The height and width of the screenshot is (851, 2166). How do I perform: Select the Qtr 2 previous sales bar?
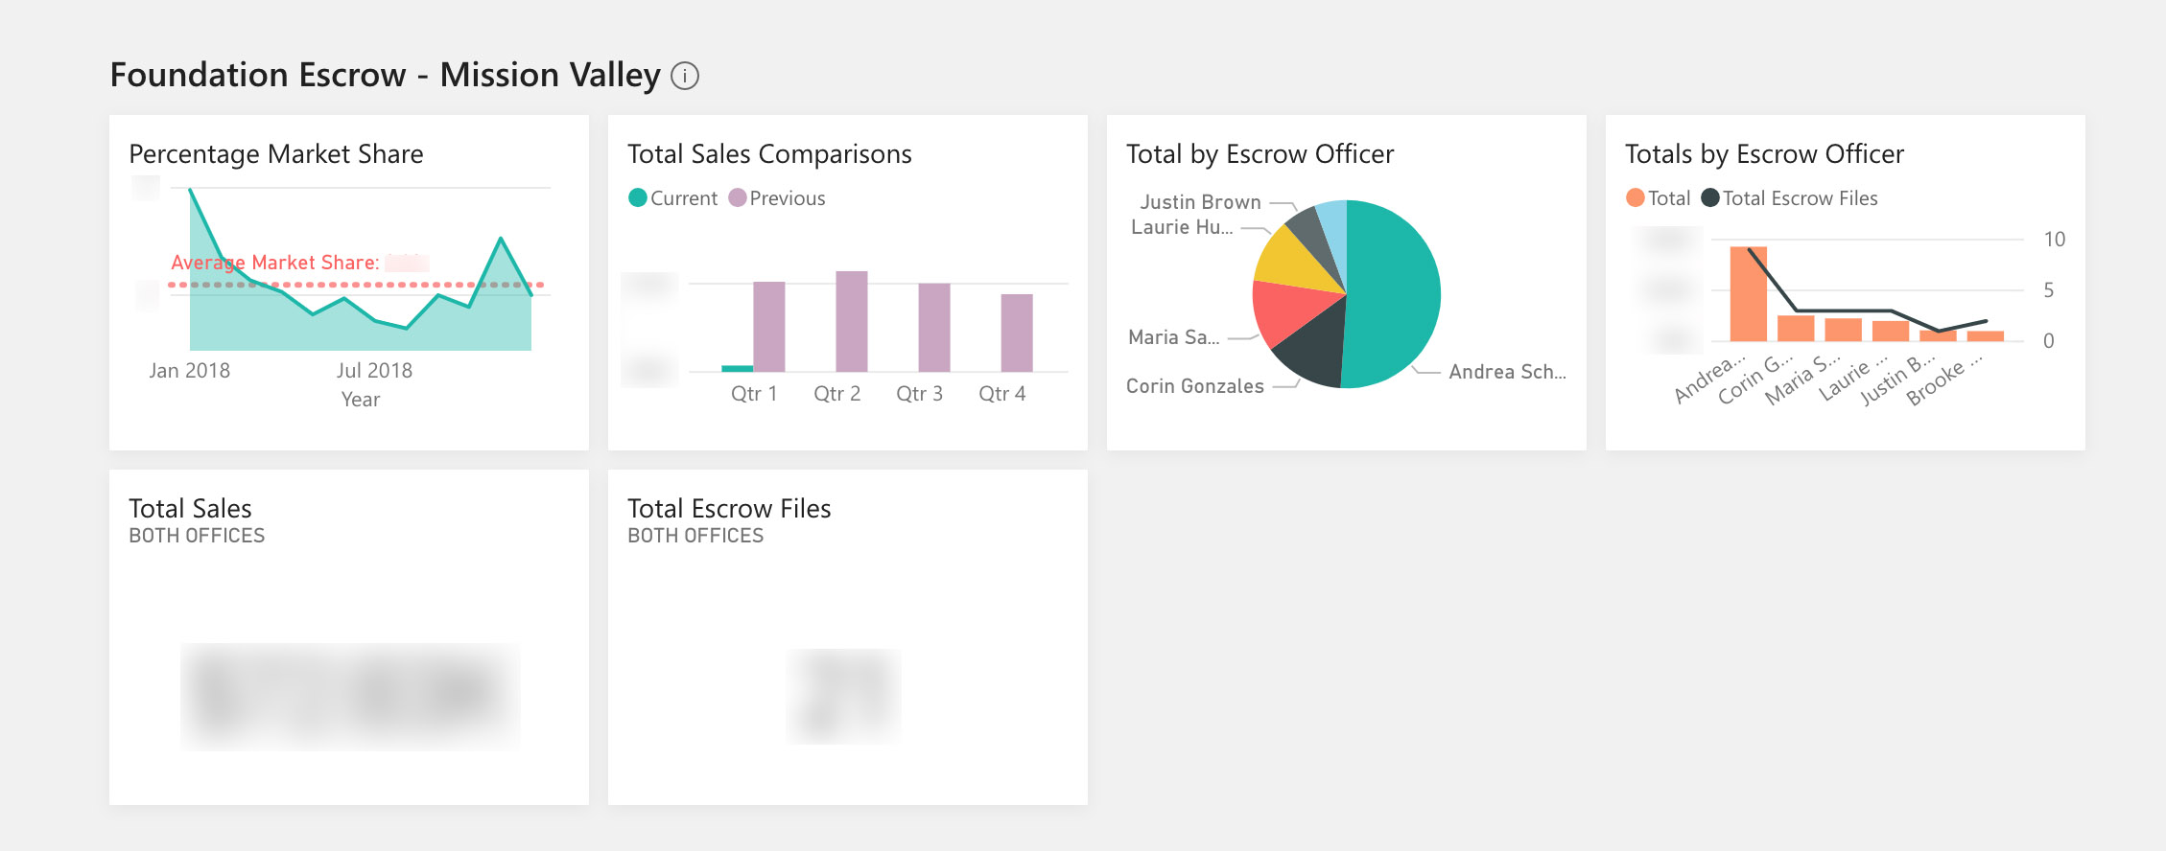click(852, 321)
